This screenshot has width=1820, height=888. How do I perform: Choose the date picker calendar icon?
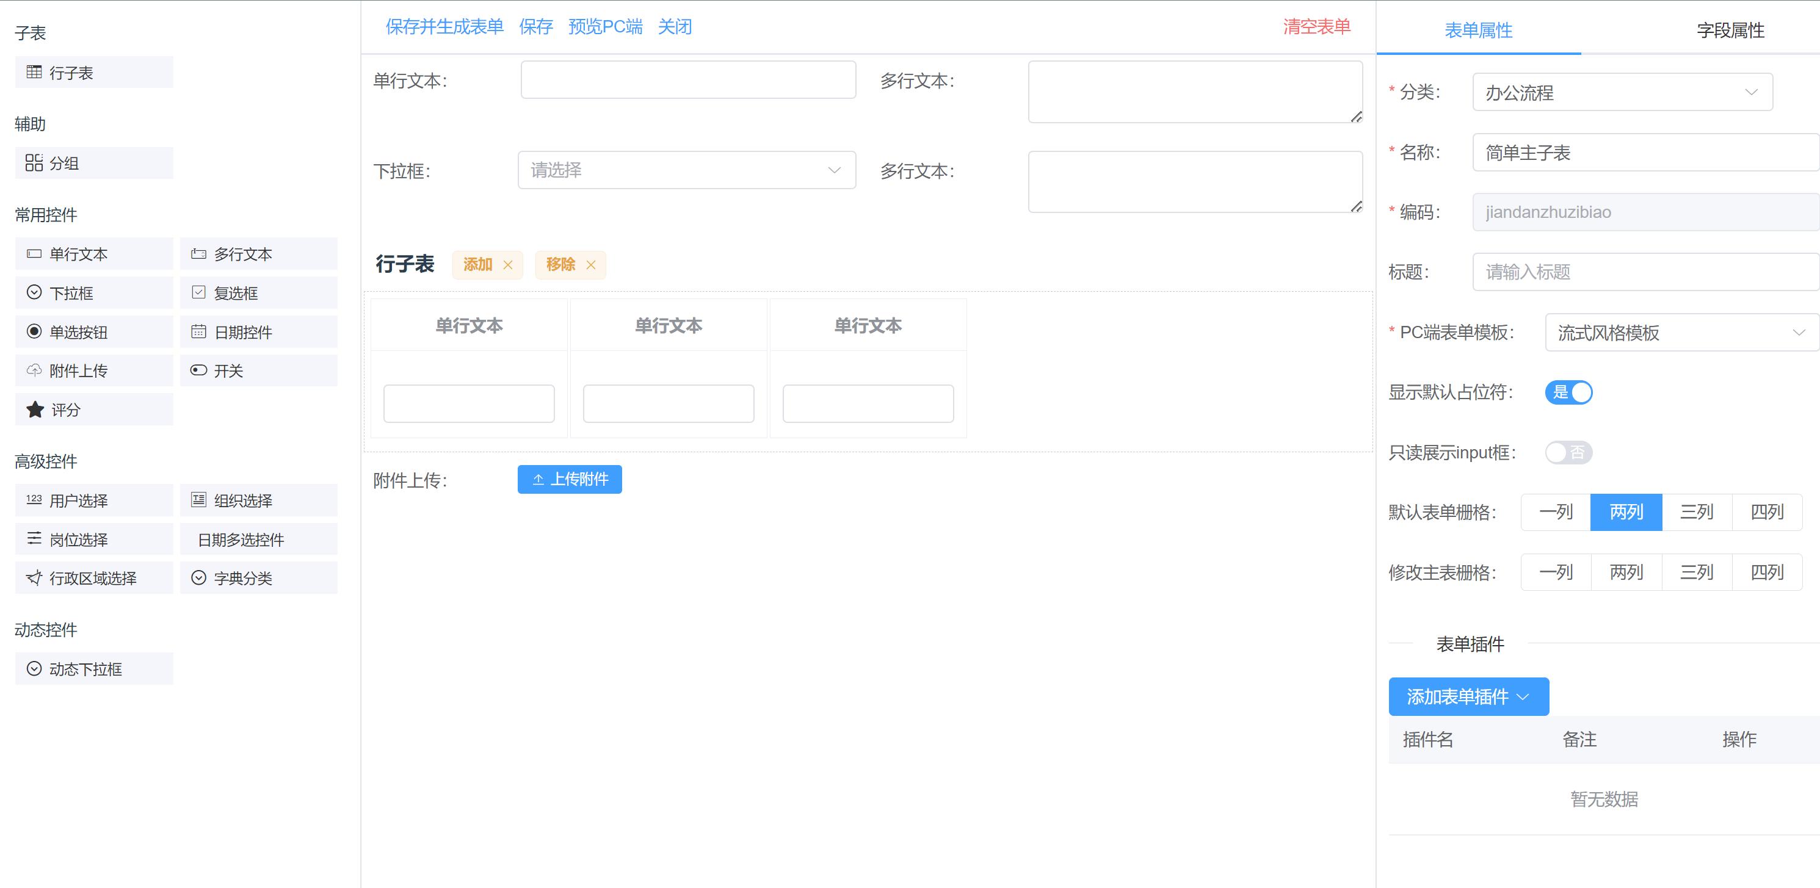coord(198,332)
